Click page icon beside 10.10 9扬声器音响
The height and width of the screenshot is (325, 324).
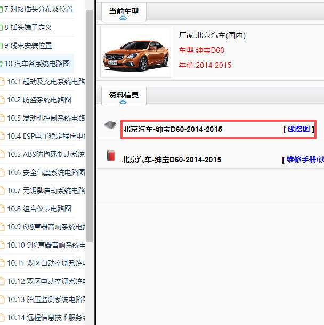(x=2, y=245)
